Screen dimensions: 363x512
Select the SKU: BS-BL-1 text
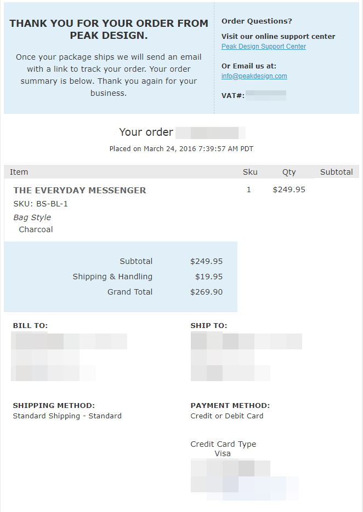point(41,204)
